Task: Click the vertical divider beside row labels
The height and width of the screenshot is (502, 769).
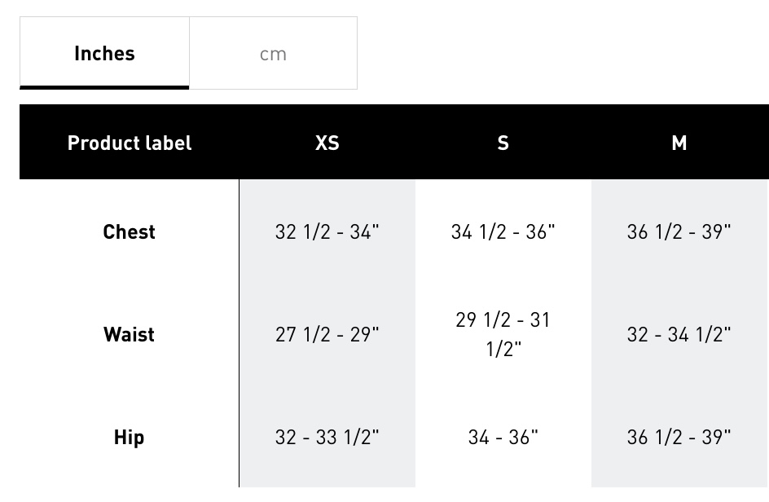Action: click(x=239, y=333)
